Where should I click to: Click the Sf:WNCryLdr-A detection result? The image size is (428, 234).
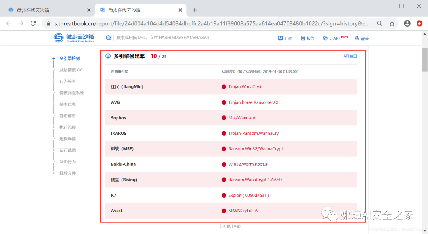243,211
